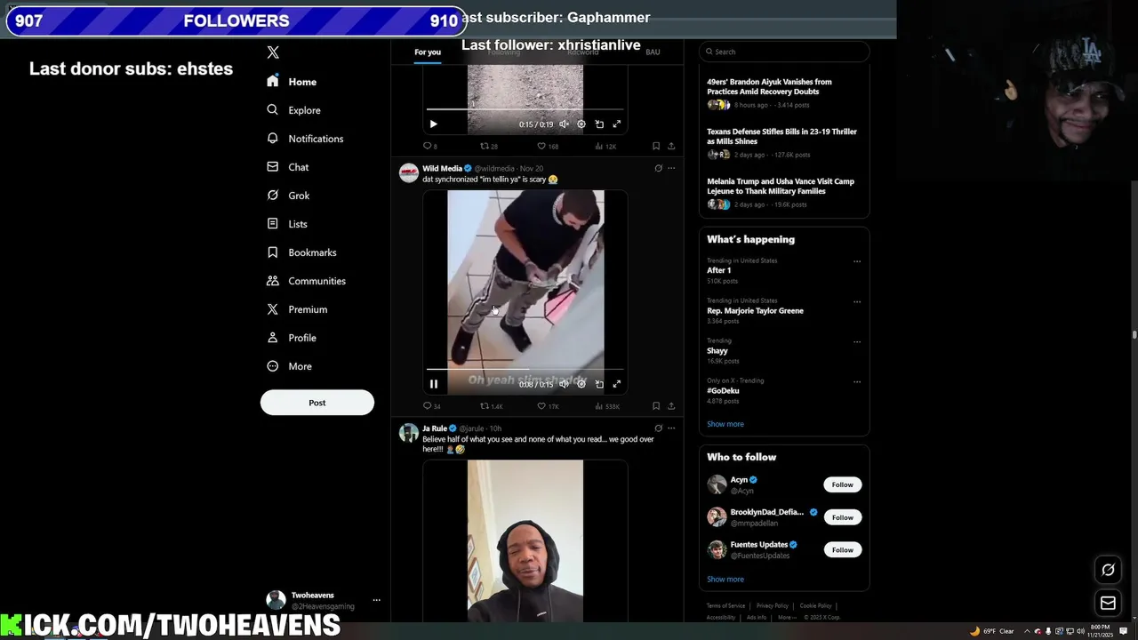Open Profile in the sidebar
1138x640 pixels.
pyautogui.click(x=291, y=338)
